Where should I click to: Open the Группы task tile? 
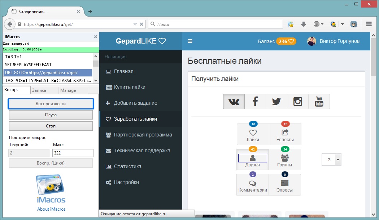[285, 160]
